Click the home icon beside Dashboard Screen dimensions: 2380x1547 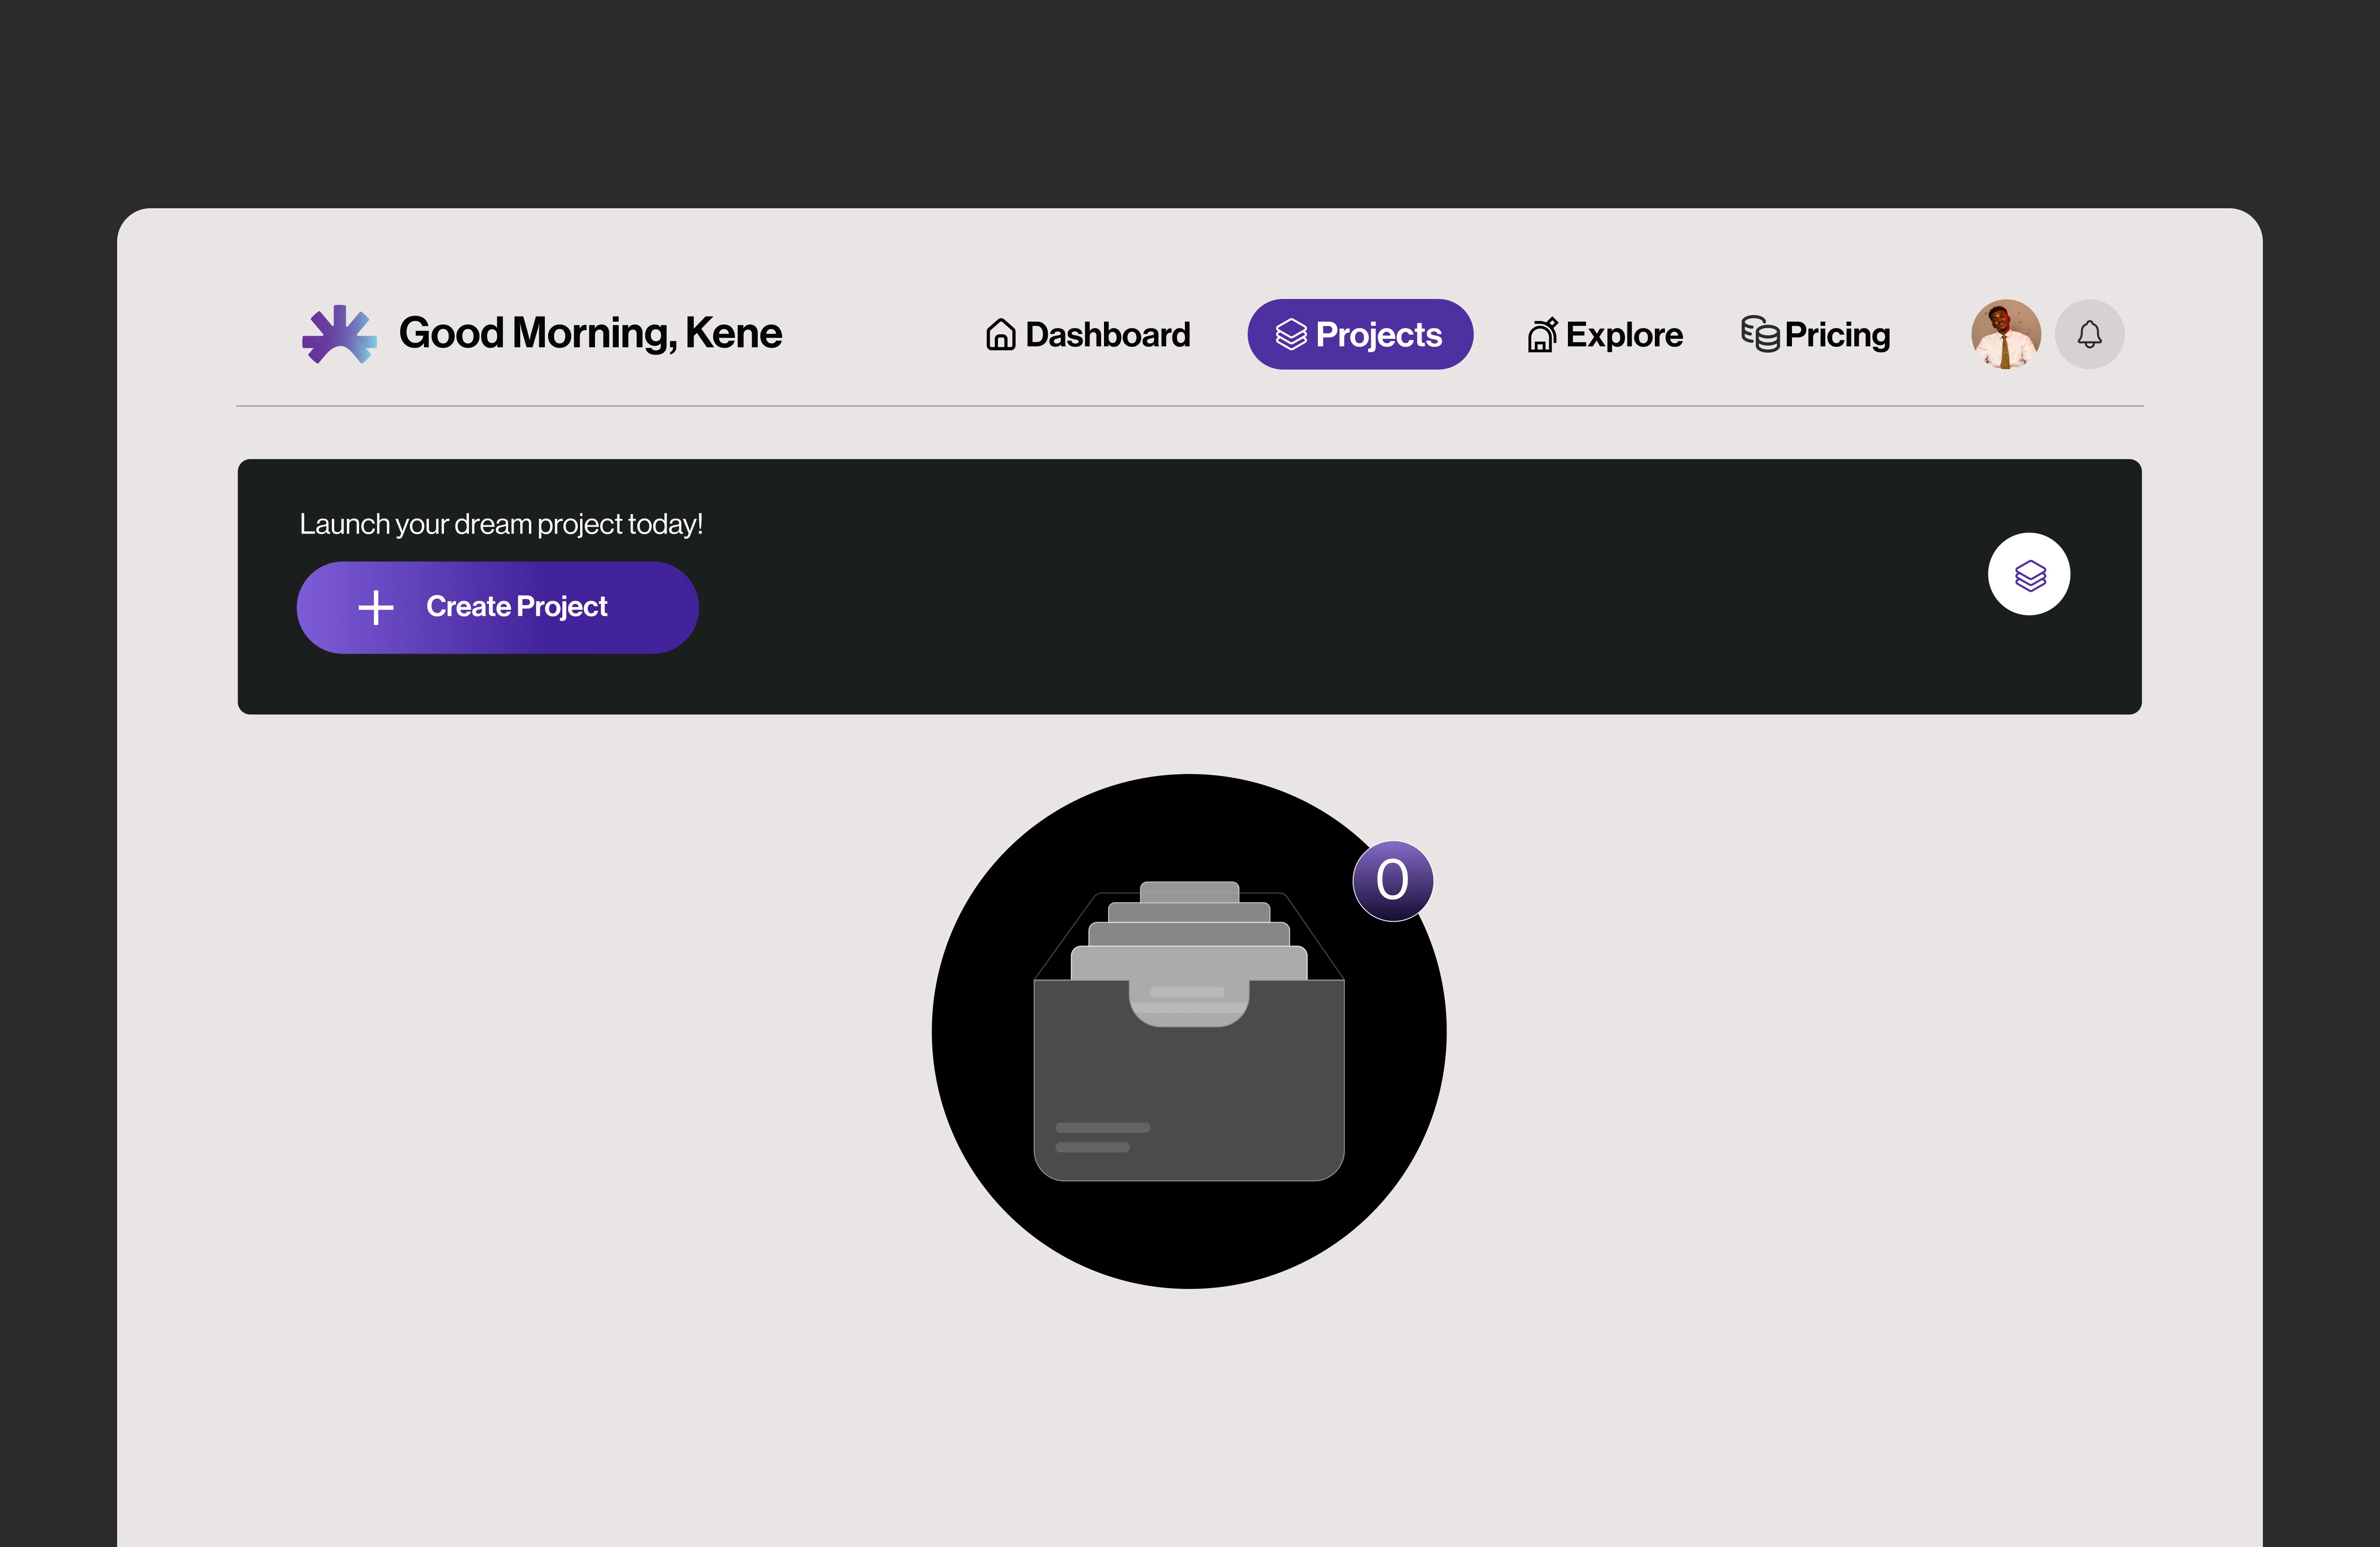(x=1000, y=335)
